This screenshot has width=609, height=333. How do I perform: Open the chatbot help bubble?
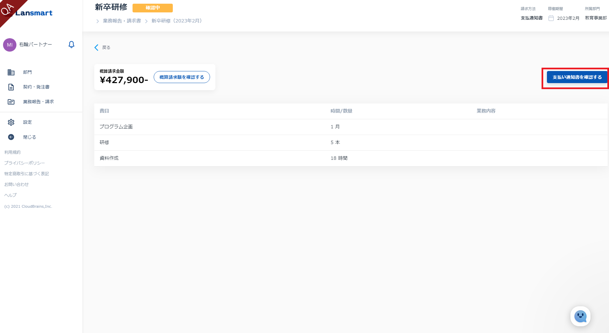(x=580, y=316)
